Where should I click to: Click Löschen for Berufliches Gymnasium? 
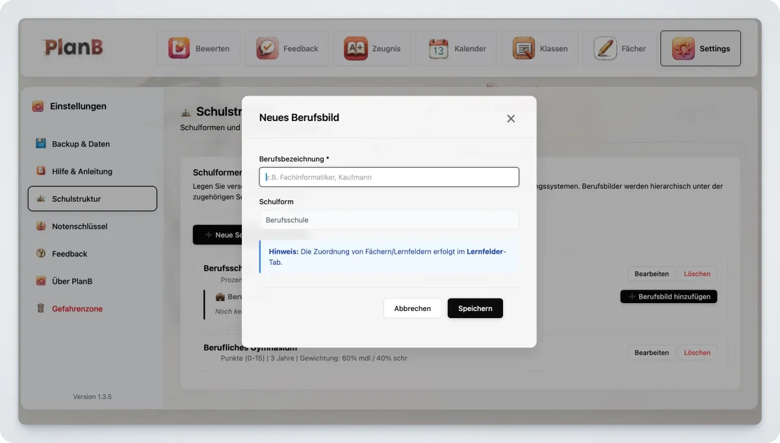tap(697, 353)
